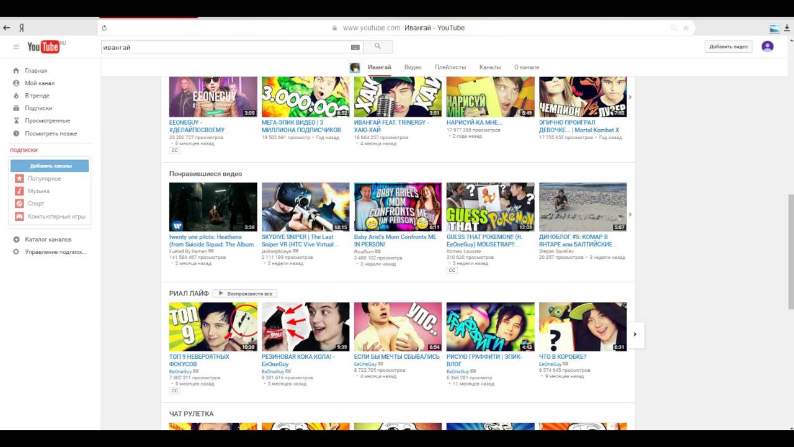Image resolution: width=794 pixels, height=447 pixels.
Task: Open the on-screen keyboard icon in search box
Action: click(355, 47)
